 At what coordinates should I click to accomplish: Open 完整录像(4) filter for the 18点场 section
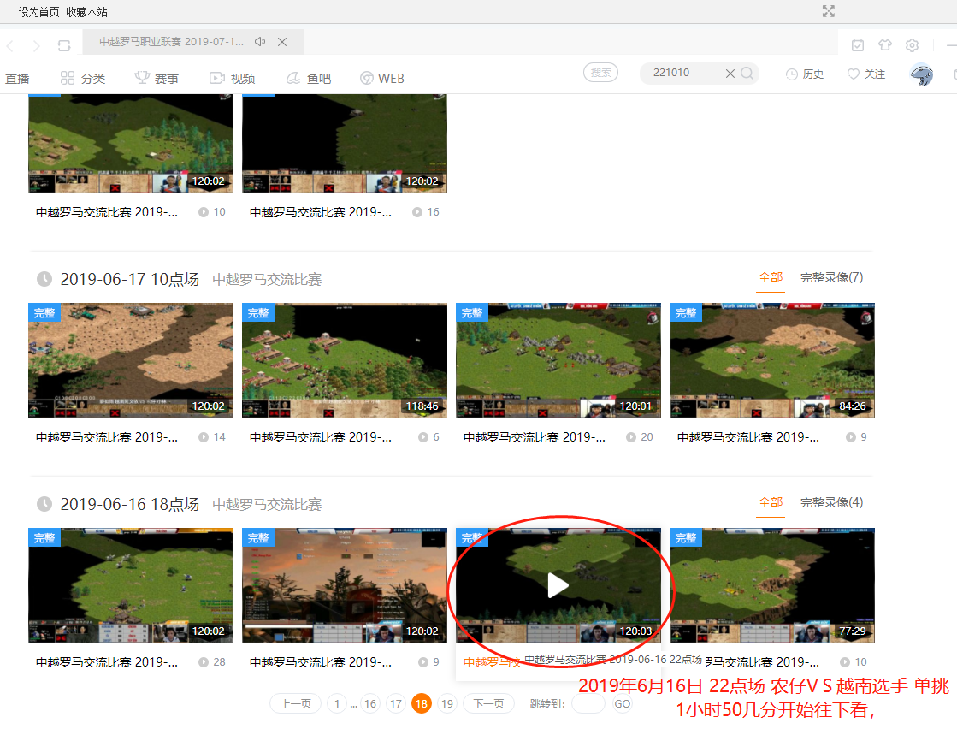coord(831,503)
